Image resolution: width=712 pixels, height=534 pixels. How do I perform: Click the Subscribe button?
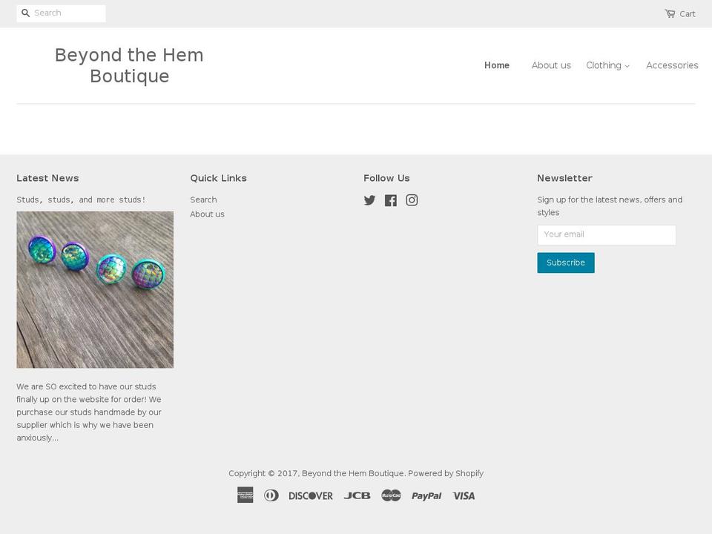click(x=565, y=262)
